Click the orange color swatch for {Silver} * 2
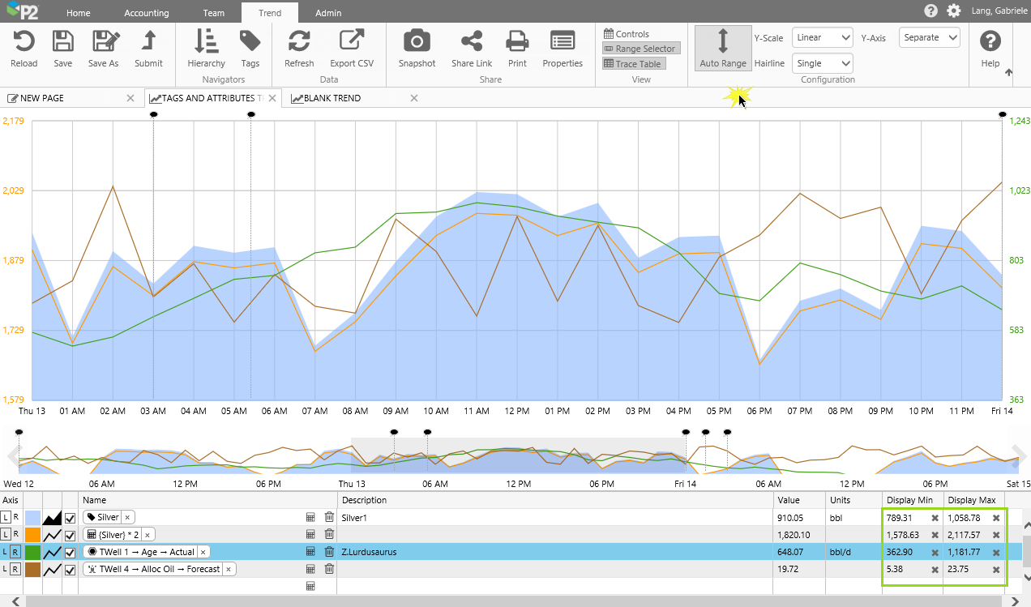Viewport: 1031px width, 607px height. click(x=33, y=535)
